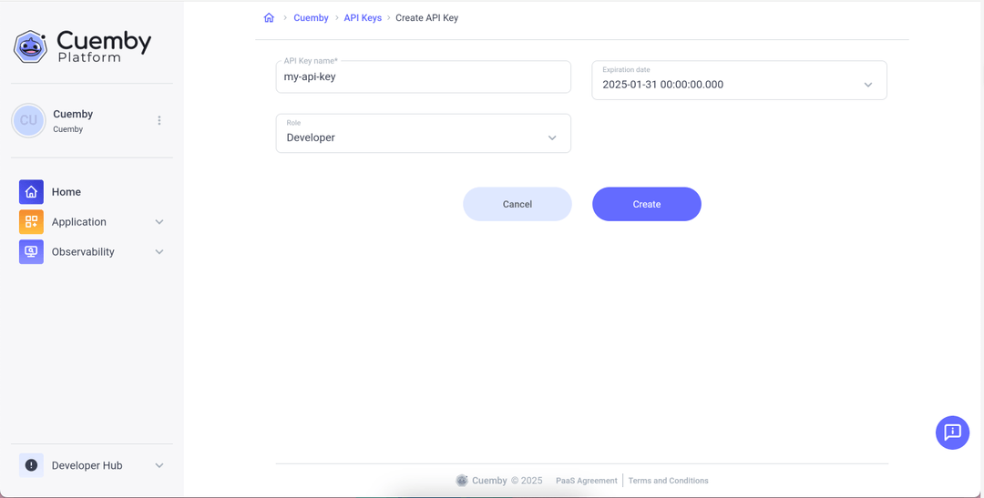Click the Observability monitor icon
The width and height of the screenshot is (984, 498).
(x=31, y=251)
